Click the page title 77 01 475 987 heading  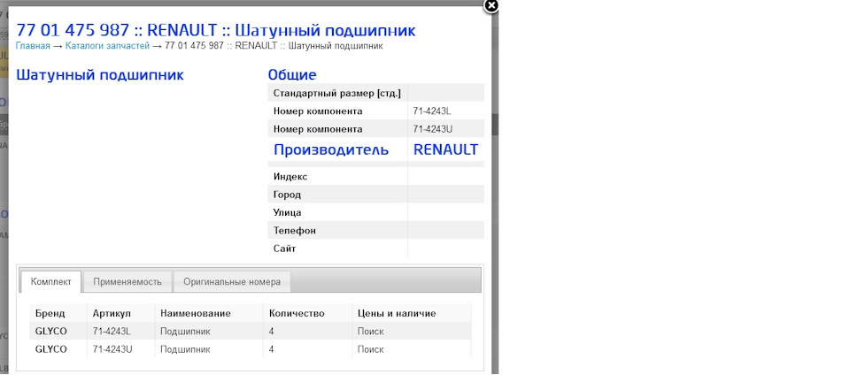click(216, 30)
